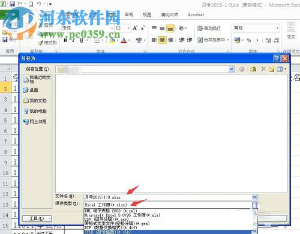Click the 范文 template icon in the ribbon

coord(291,31)
